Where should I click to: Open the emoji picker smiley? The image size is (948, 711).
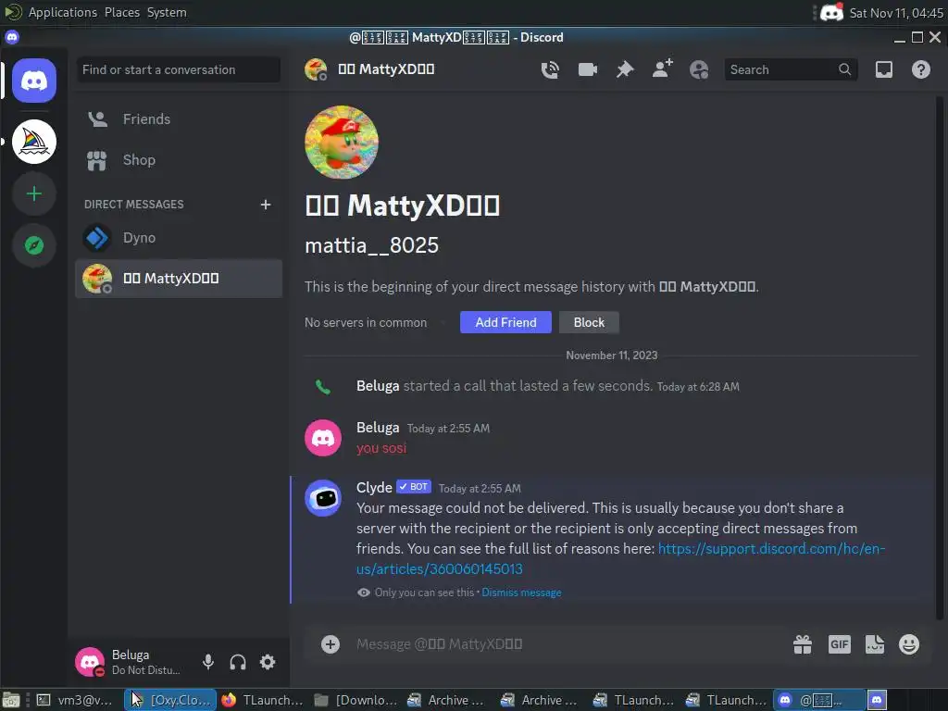point(909,644)
